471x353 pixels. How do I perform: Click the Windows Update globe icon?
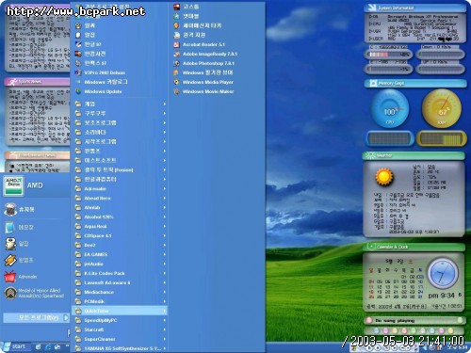[78, 91]
